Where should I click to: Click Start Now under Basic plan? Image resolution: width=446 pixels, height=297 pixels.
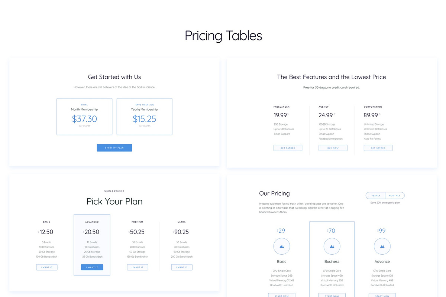tap(282, 296)
